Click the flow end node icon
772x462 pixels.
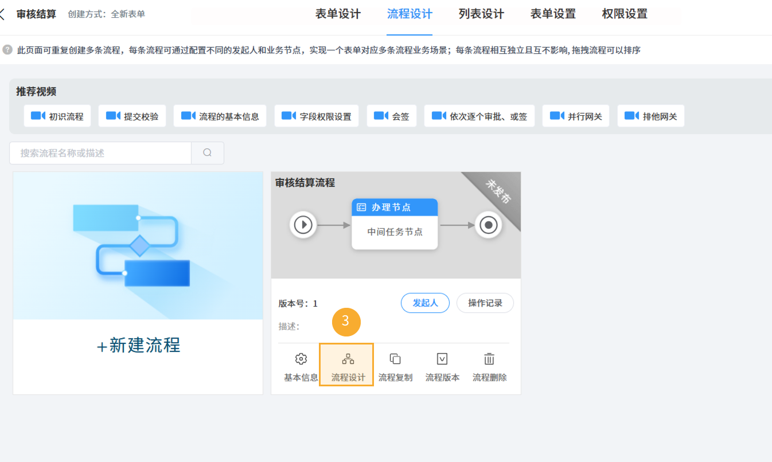click(489, 225)
